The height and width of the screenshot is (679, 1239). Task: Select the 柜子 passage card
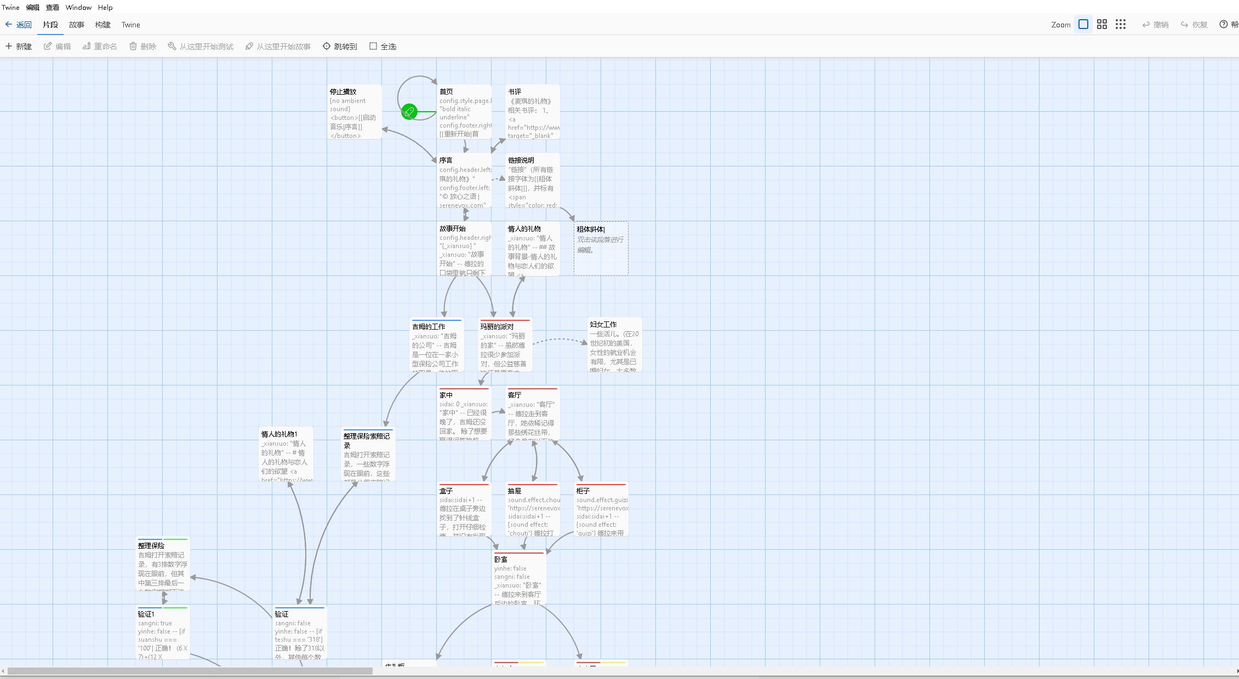coord(601,509)
